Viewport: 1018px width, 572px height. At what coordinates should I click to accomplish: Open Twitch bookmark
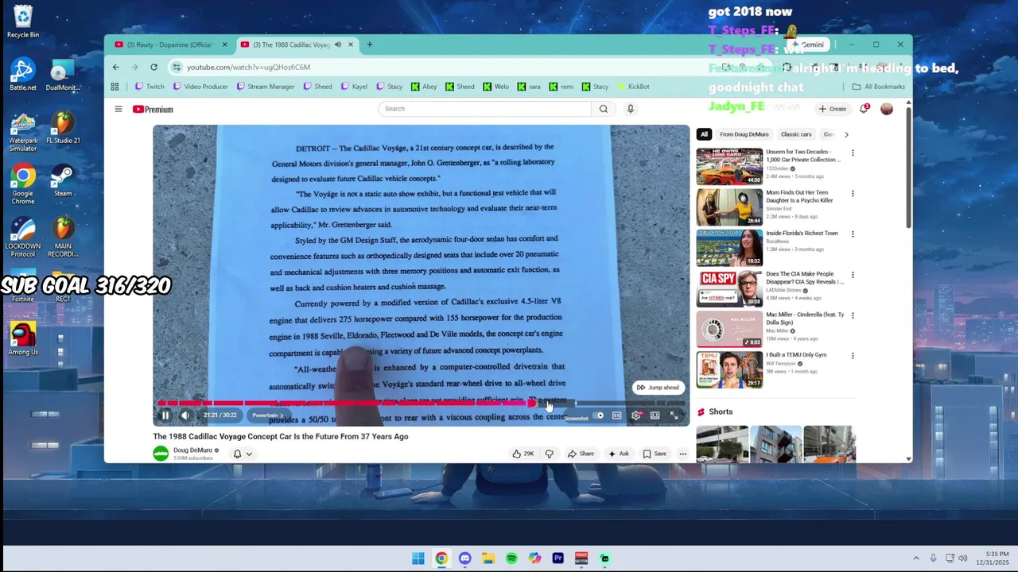coord(150,87)
